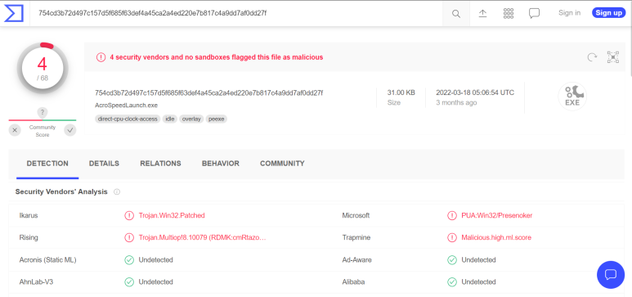The image size is (632, 297).
Task: Click the 3 months ago text
Action: point(456,102)
